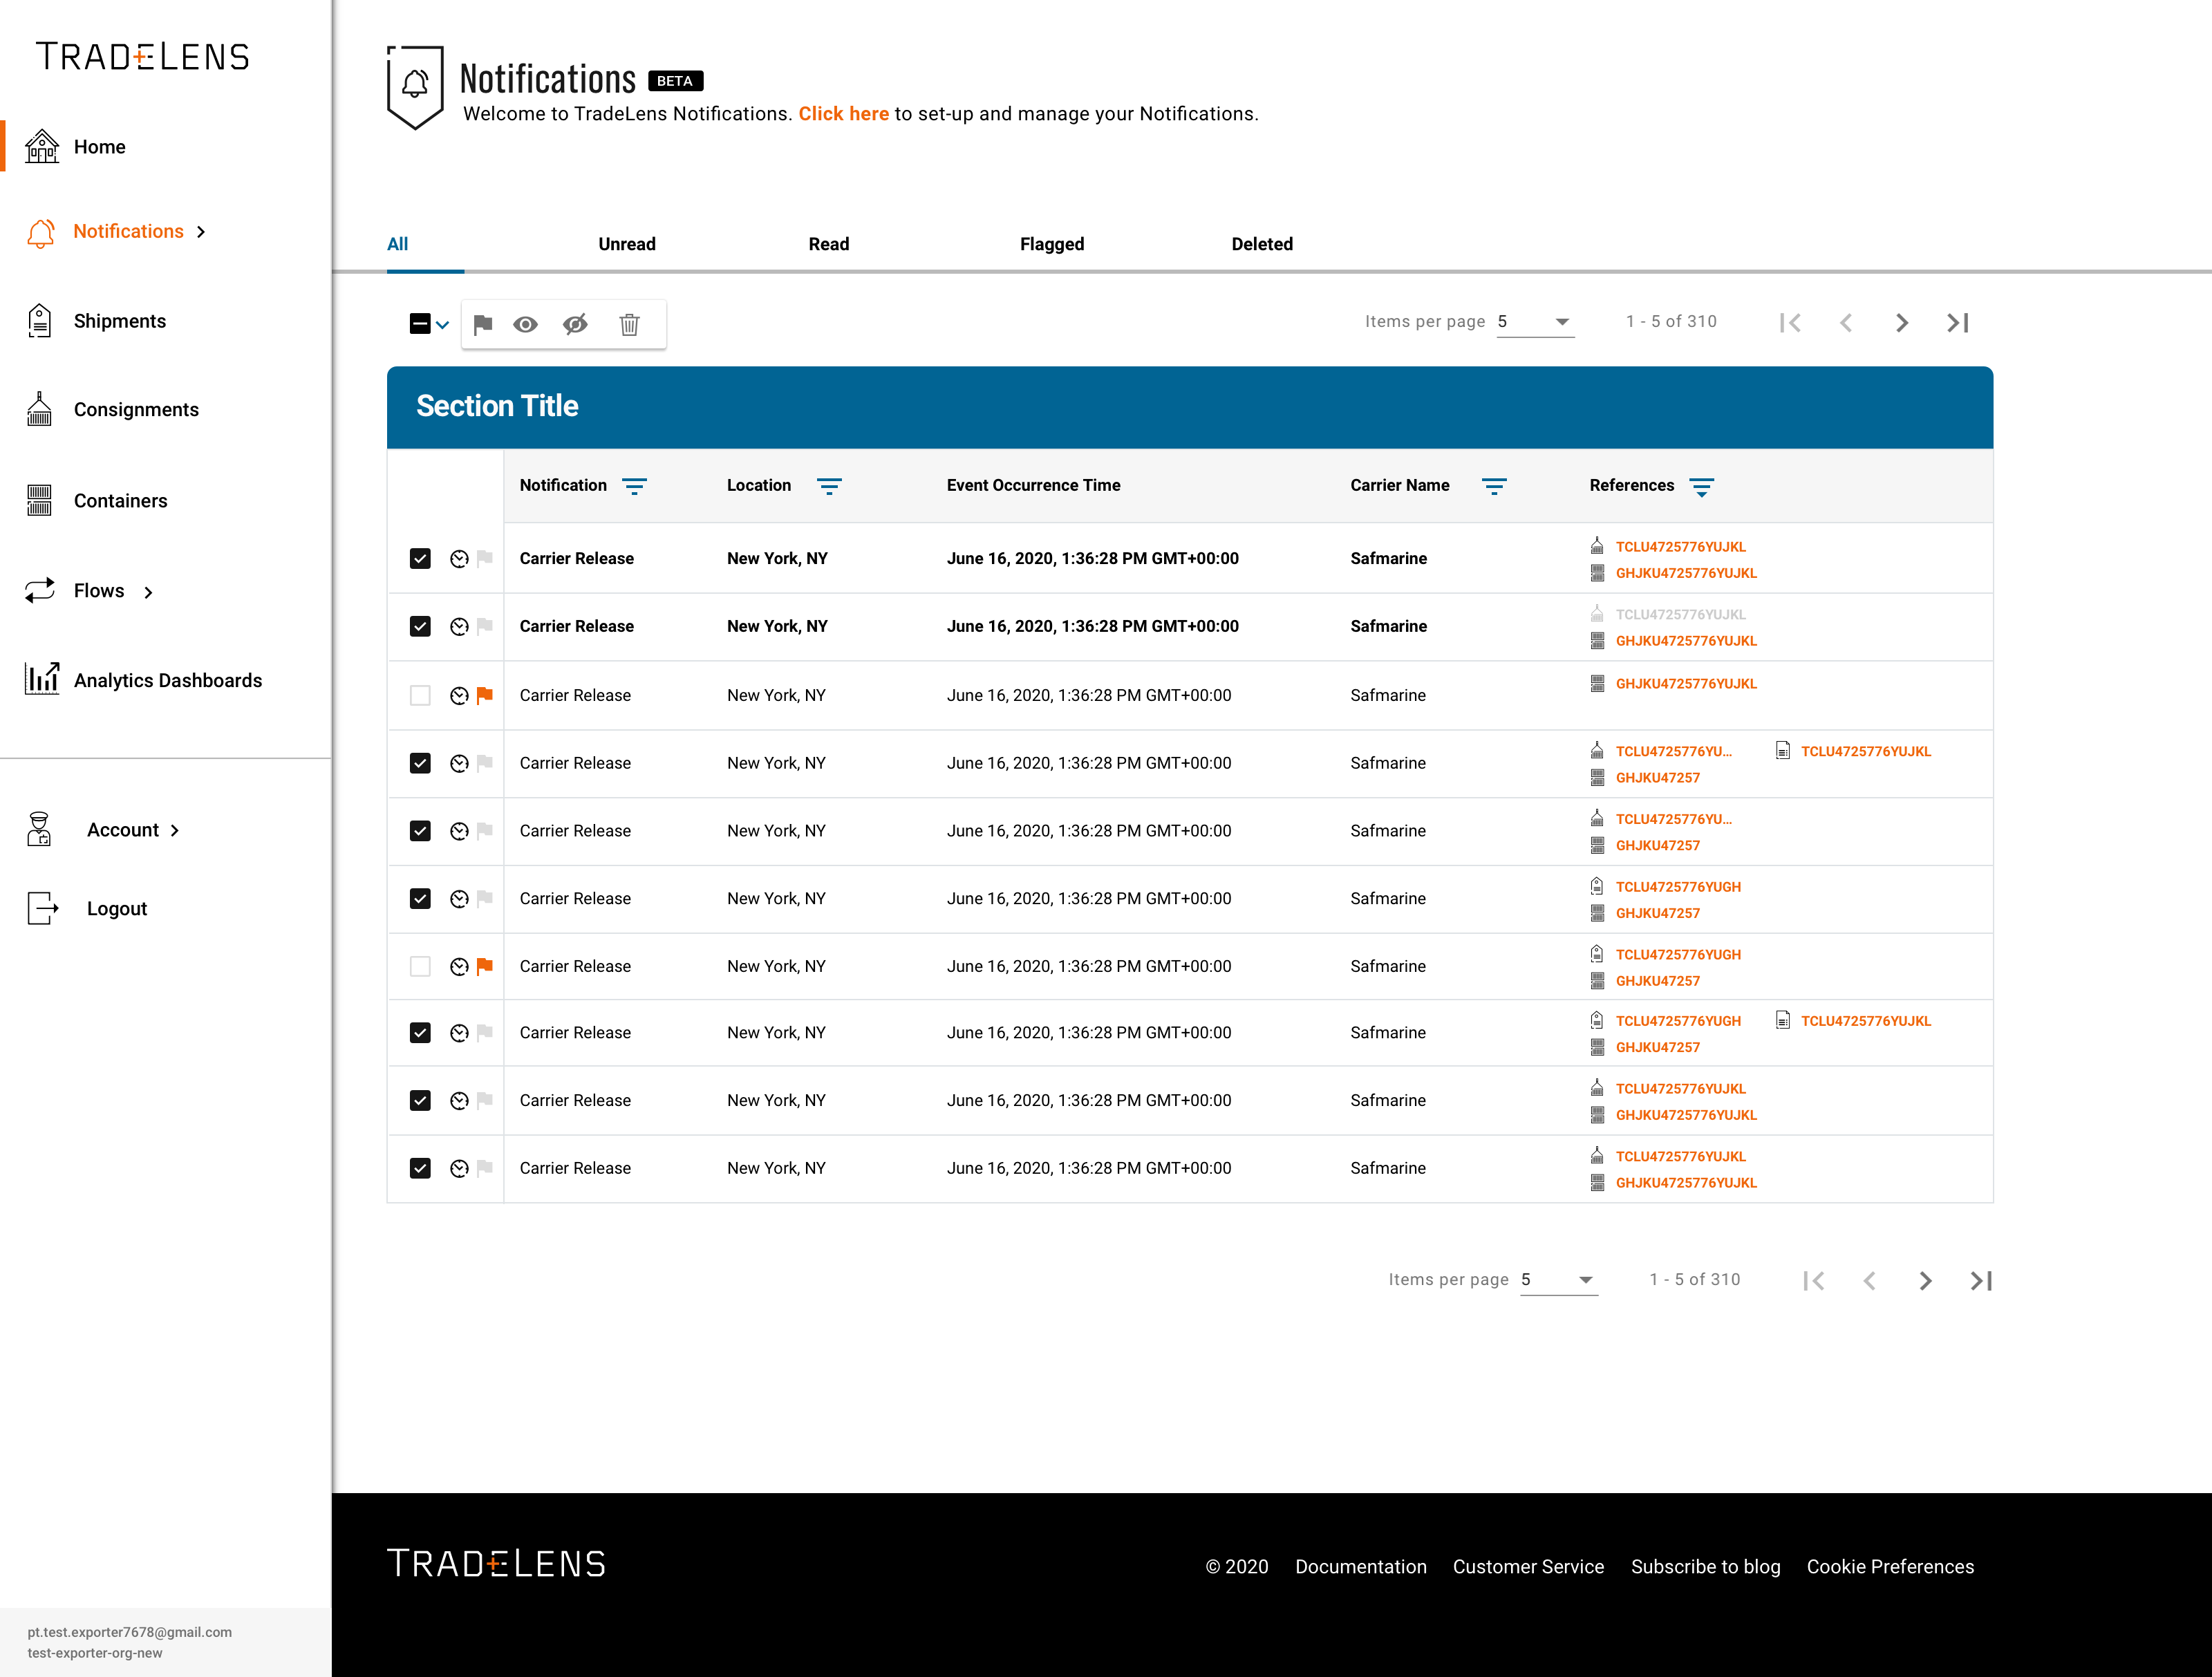Screen dimensions: 2212x1677
Task: Check the unchecked third row checkbox
Action: pos(420,695)
